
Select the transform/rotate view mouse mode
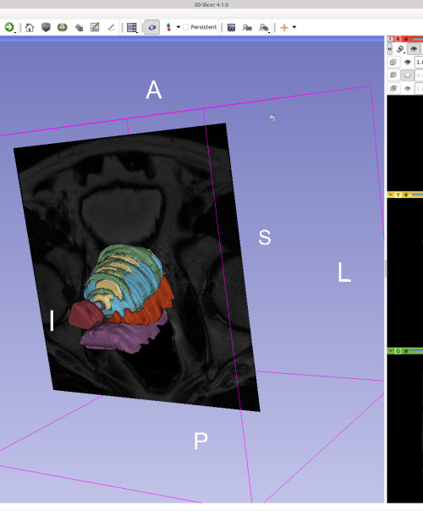click(152, 27)
